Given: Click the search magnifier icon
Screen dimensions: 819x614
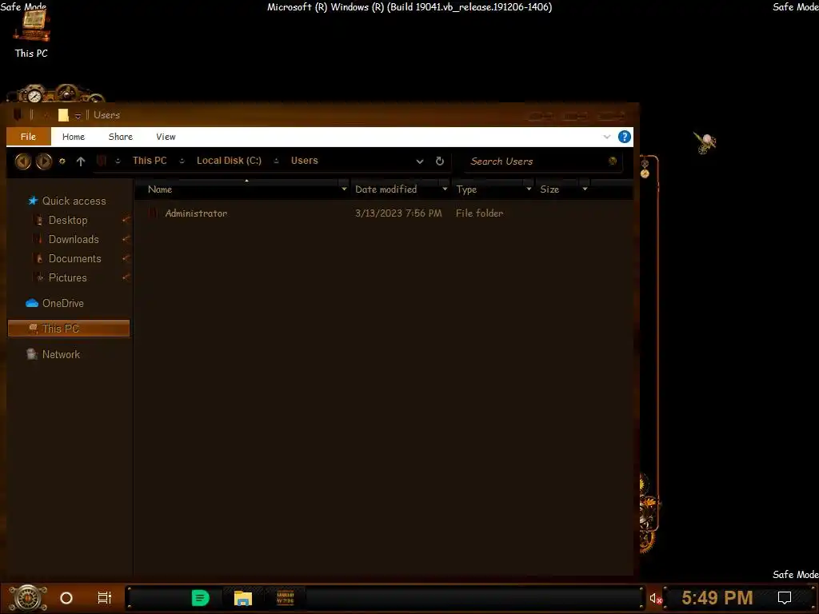Looking at the screenshot, I should coord(613,161).
